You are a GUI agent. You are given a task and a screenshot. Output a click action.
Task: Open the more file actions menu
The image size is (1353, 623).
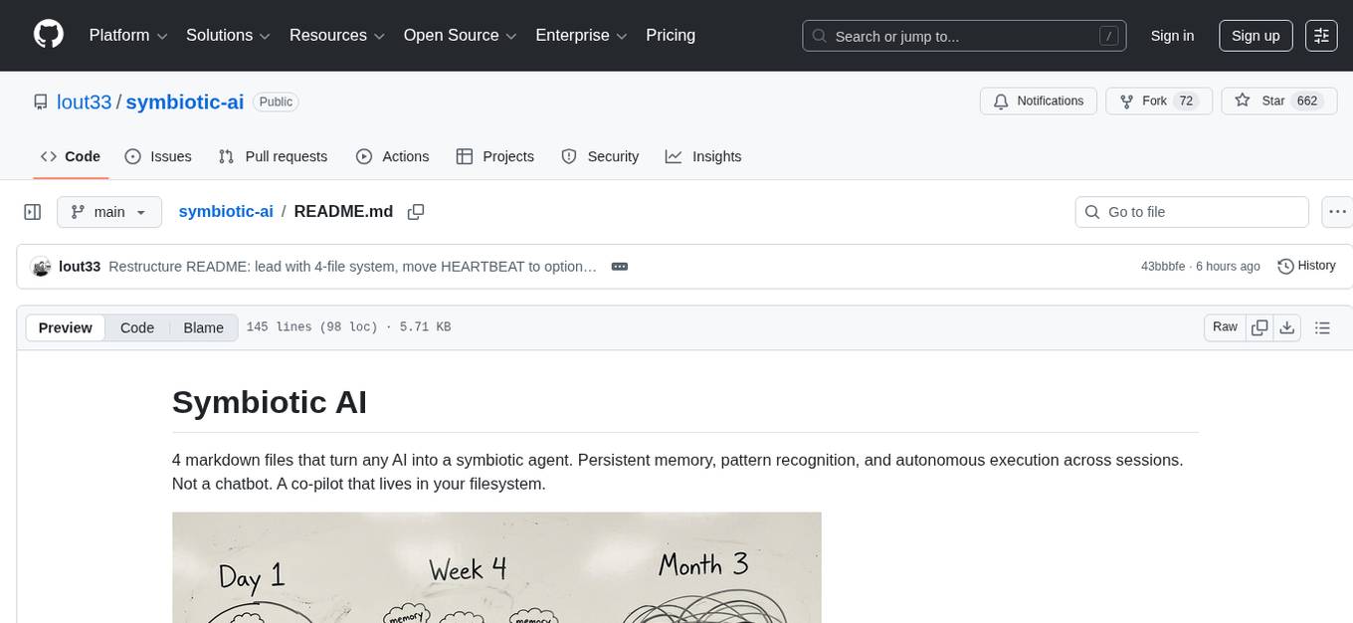pos(1337,212)
